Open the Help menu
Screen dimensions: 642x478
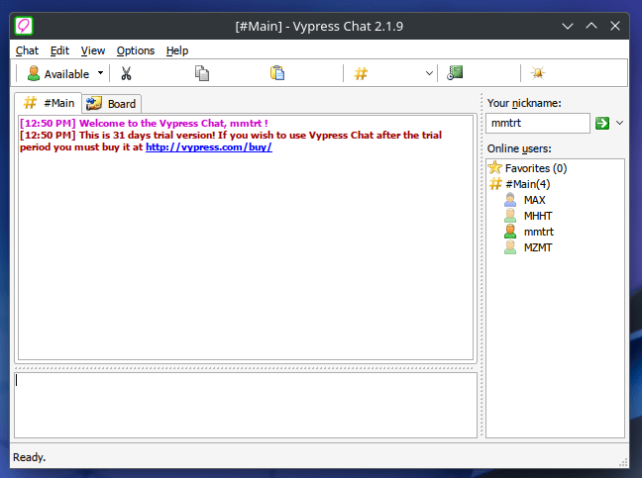tap(177, 50)
